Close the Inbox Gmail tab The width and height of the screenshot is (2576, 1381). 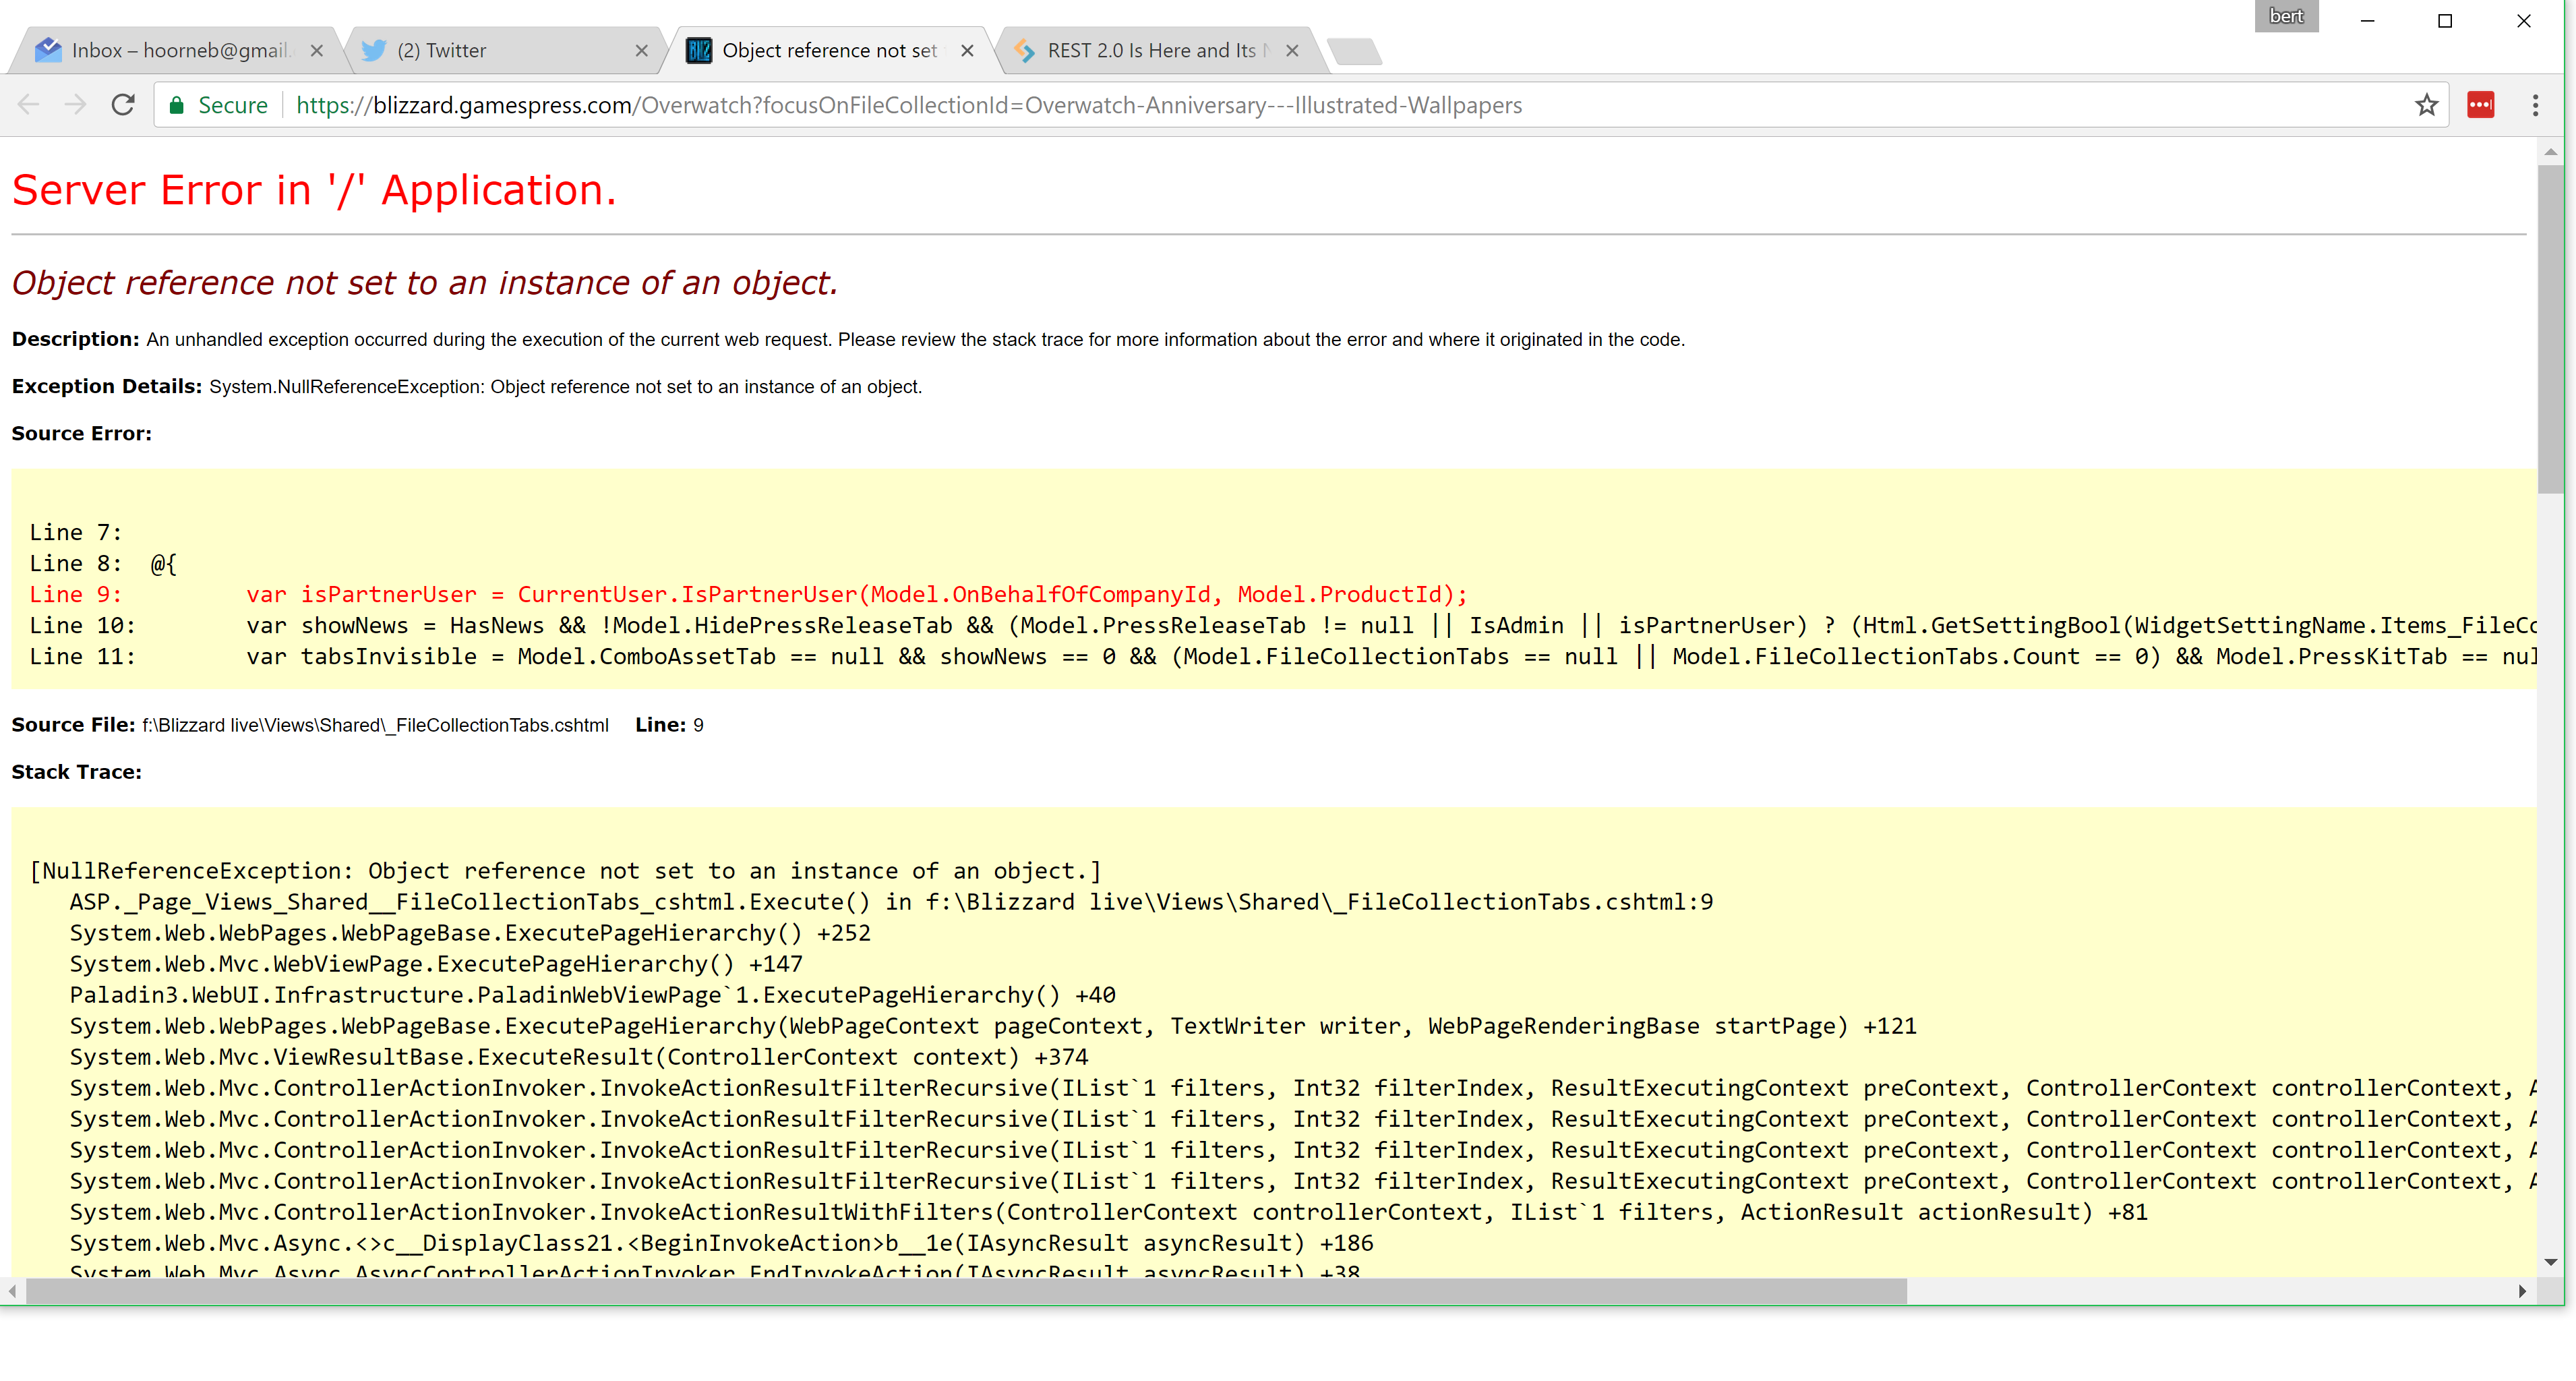click(317, 51)
